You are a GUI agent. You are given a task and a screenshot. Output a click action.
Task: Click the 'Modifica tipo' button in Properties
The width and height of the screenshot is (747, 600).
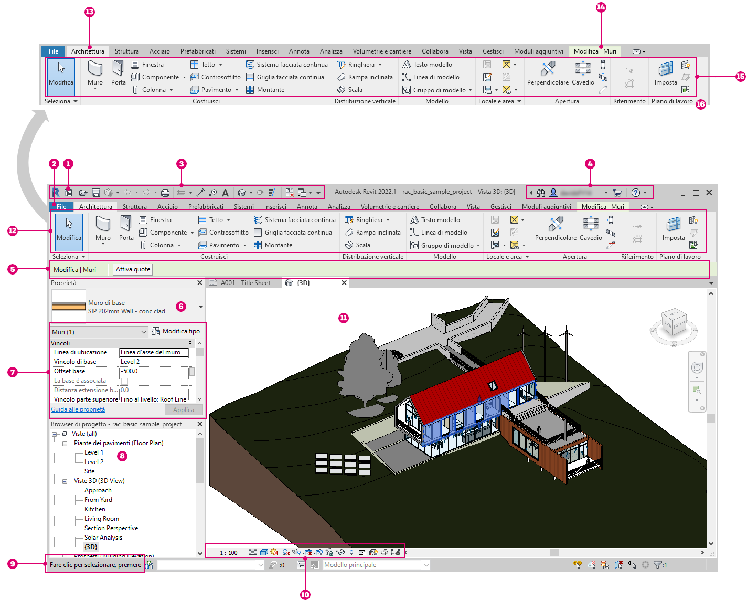point(176,331)
